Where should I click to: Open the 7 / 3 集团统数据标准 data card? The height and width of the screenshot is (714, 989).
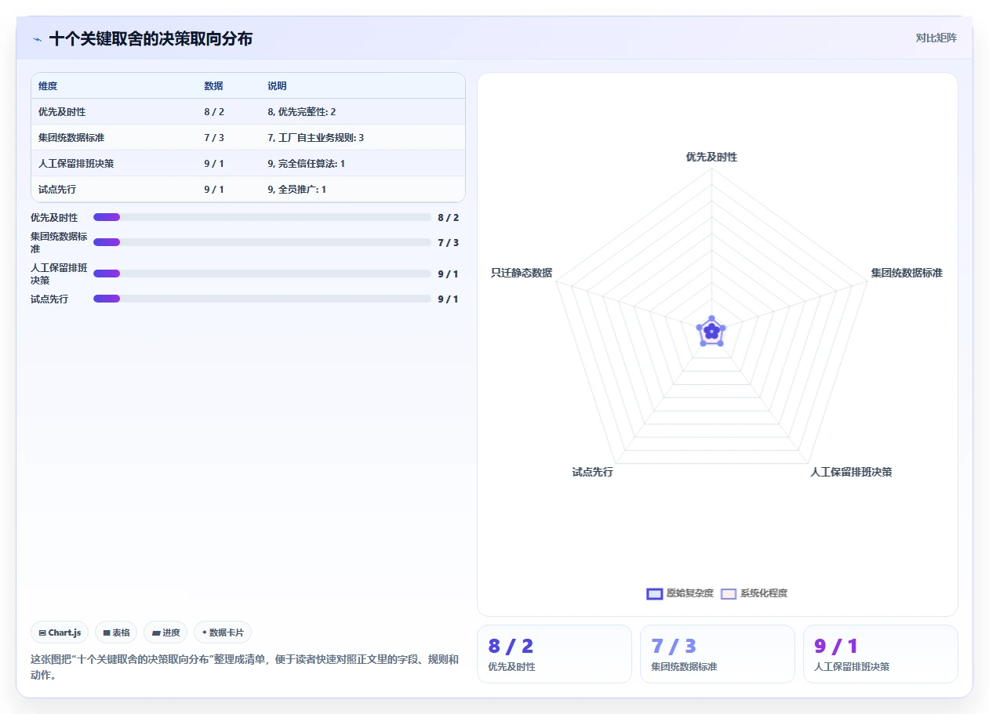tap(717, 654)
